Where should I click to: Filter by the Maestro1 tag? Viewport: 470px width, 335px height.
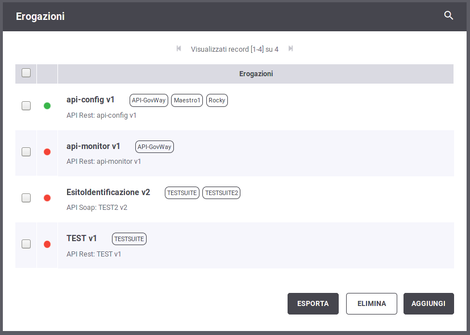[187, 101]
